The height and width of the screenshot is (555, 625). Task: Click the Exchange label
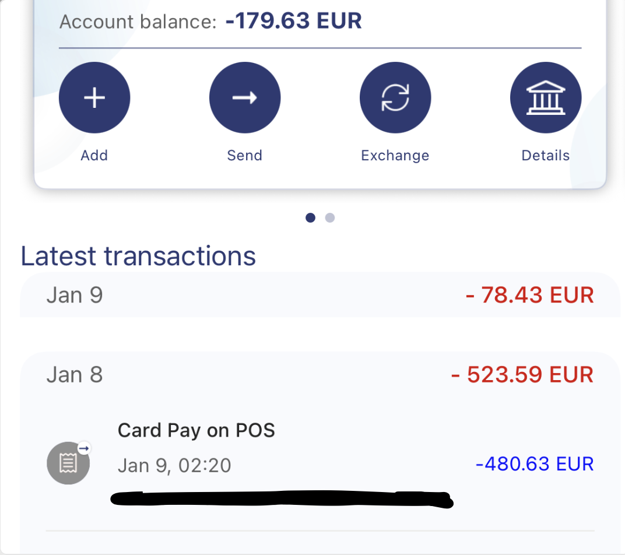(x=395, y=156)
